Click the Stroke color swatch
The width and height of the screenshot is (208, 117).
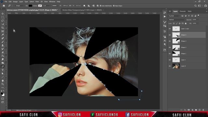(40, 6)
